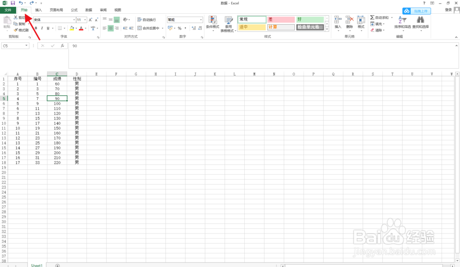Viewport: 460px width, 267px height.
Task: Click the Insert Function fx button
Action: pos(62,46)
